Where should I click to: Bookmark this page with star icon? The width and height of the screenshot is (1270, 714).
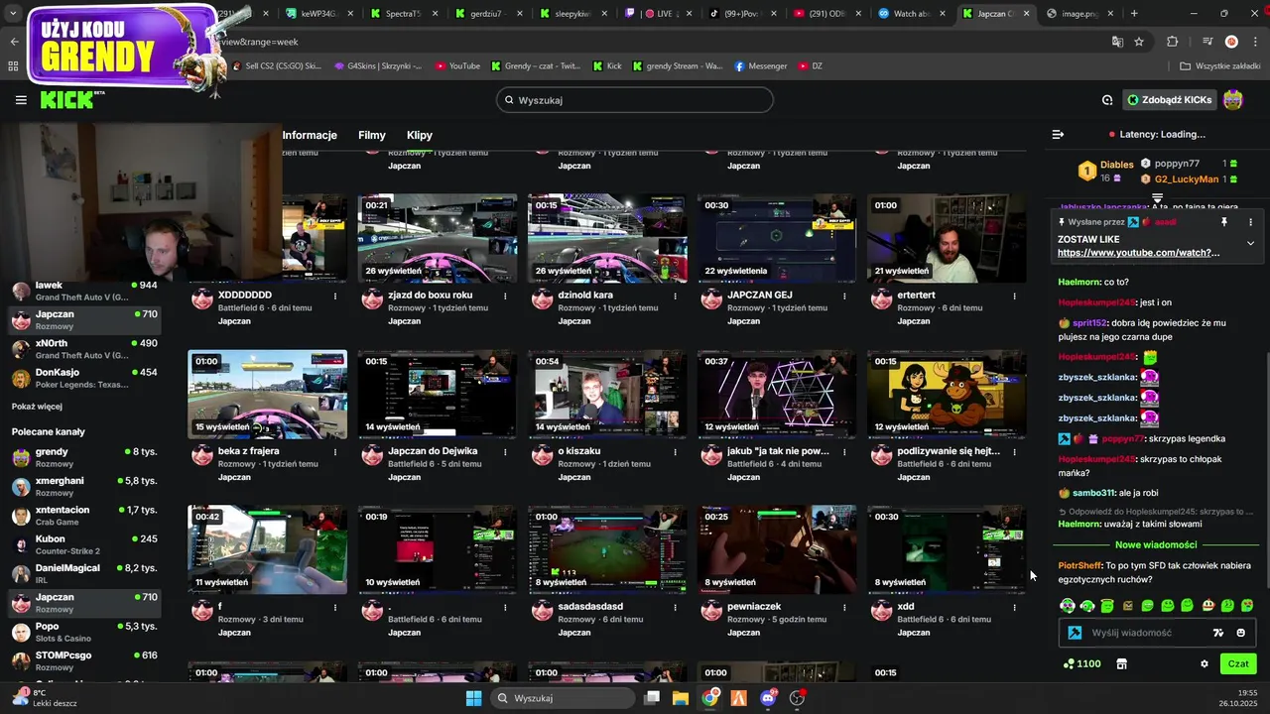pos(1139,42)
